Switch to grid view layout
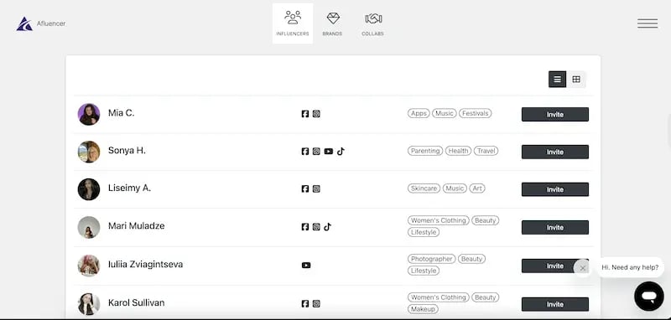The image size is (671, 320). tap(576, 80)
